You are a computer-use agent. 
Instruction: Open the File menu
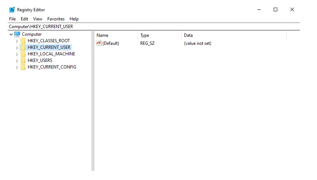(x=12, y=19)
